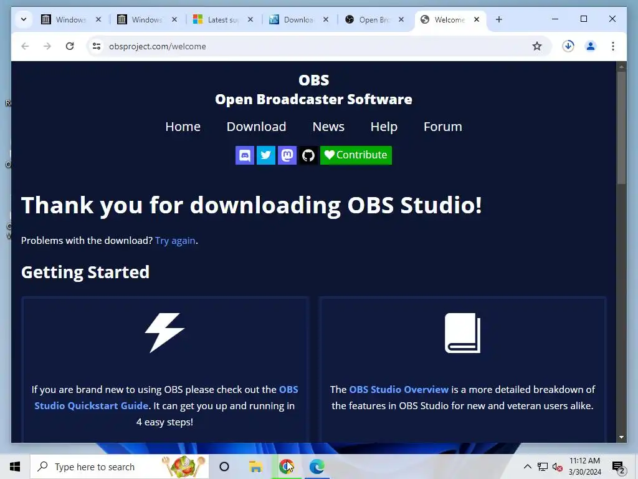Open the Twitter icon link
Image resolution: width=638 pixels, height=479 pixels.
coord(265,155)
